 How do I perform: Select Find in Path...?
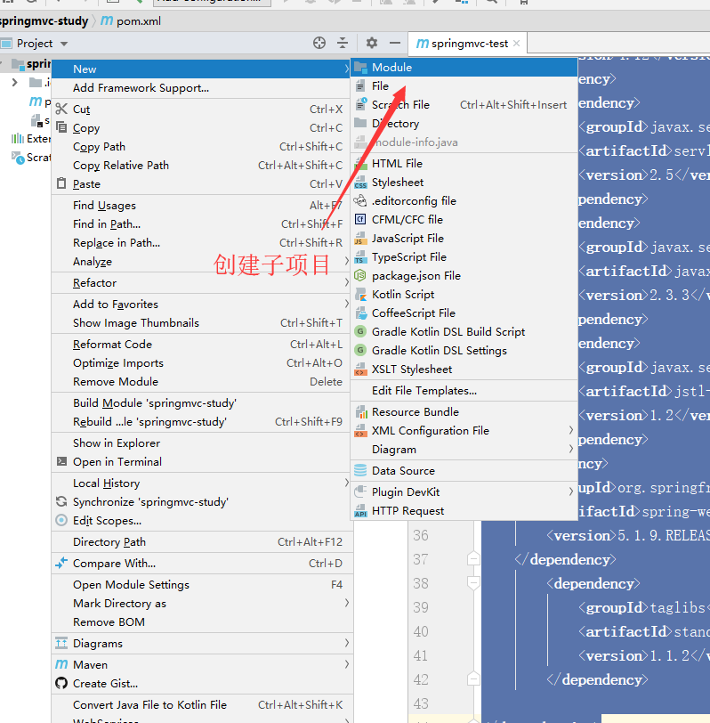[202, 224]
